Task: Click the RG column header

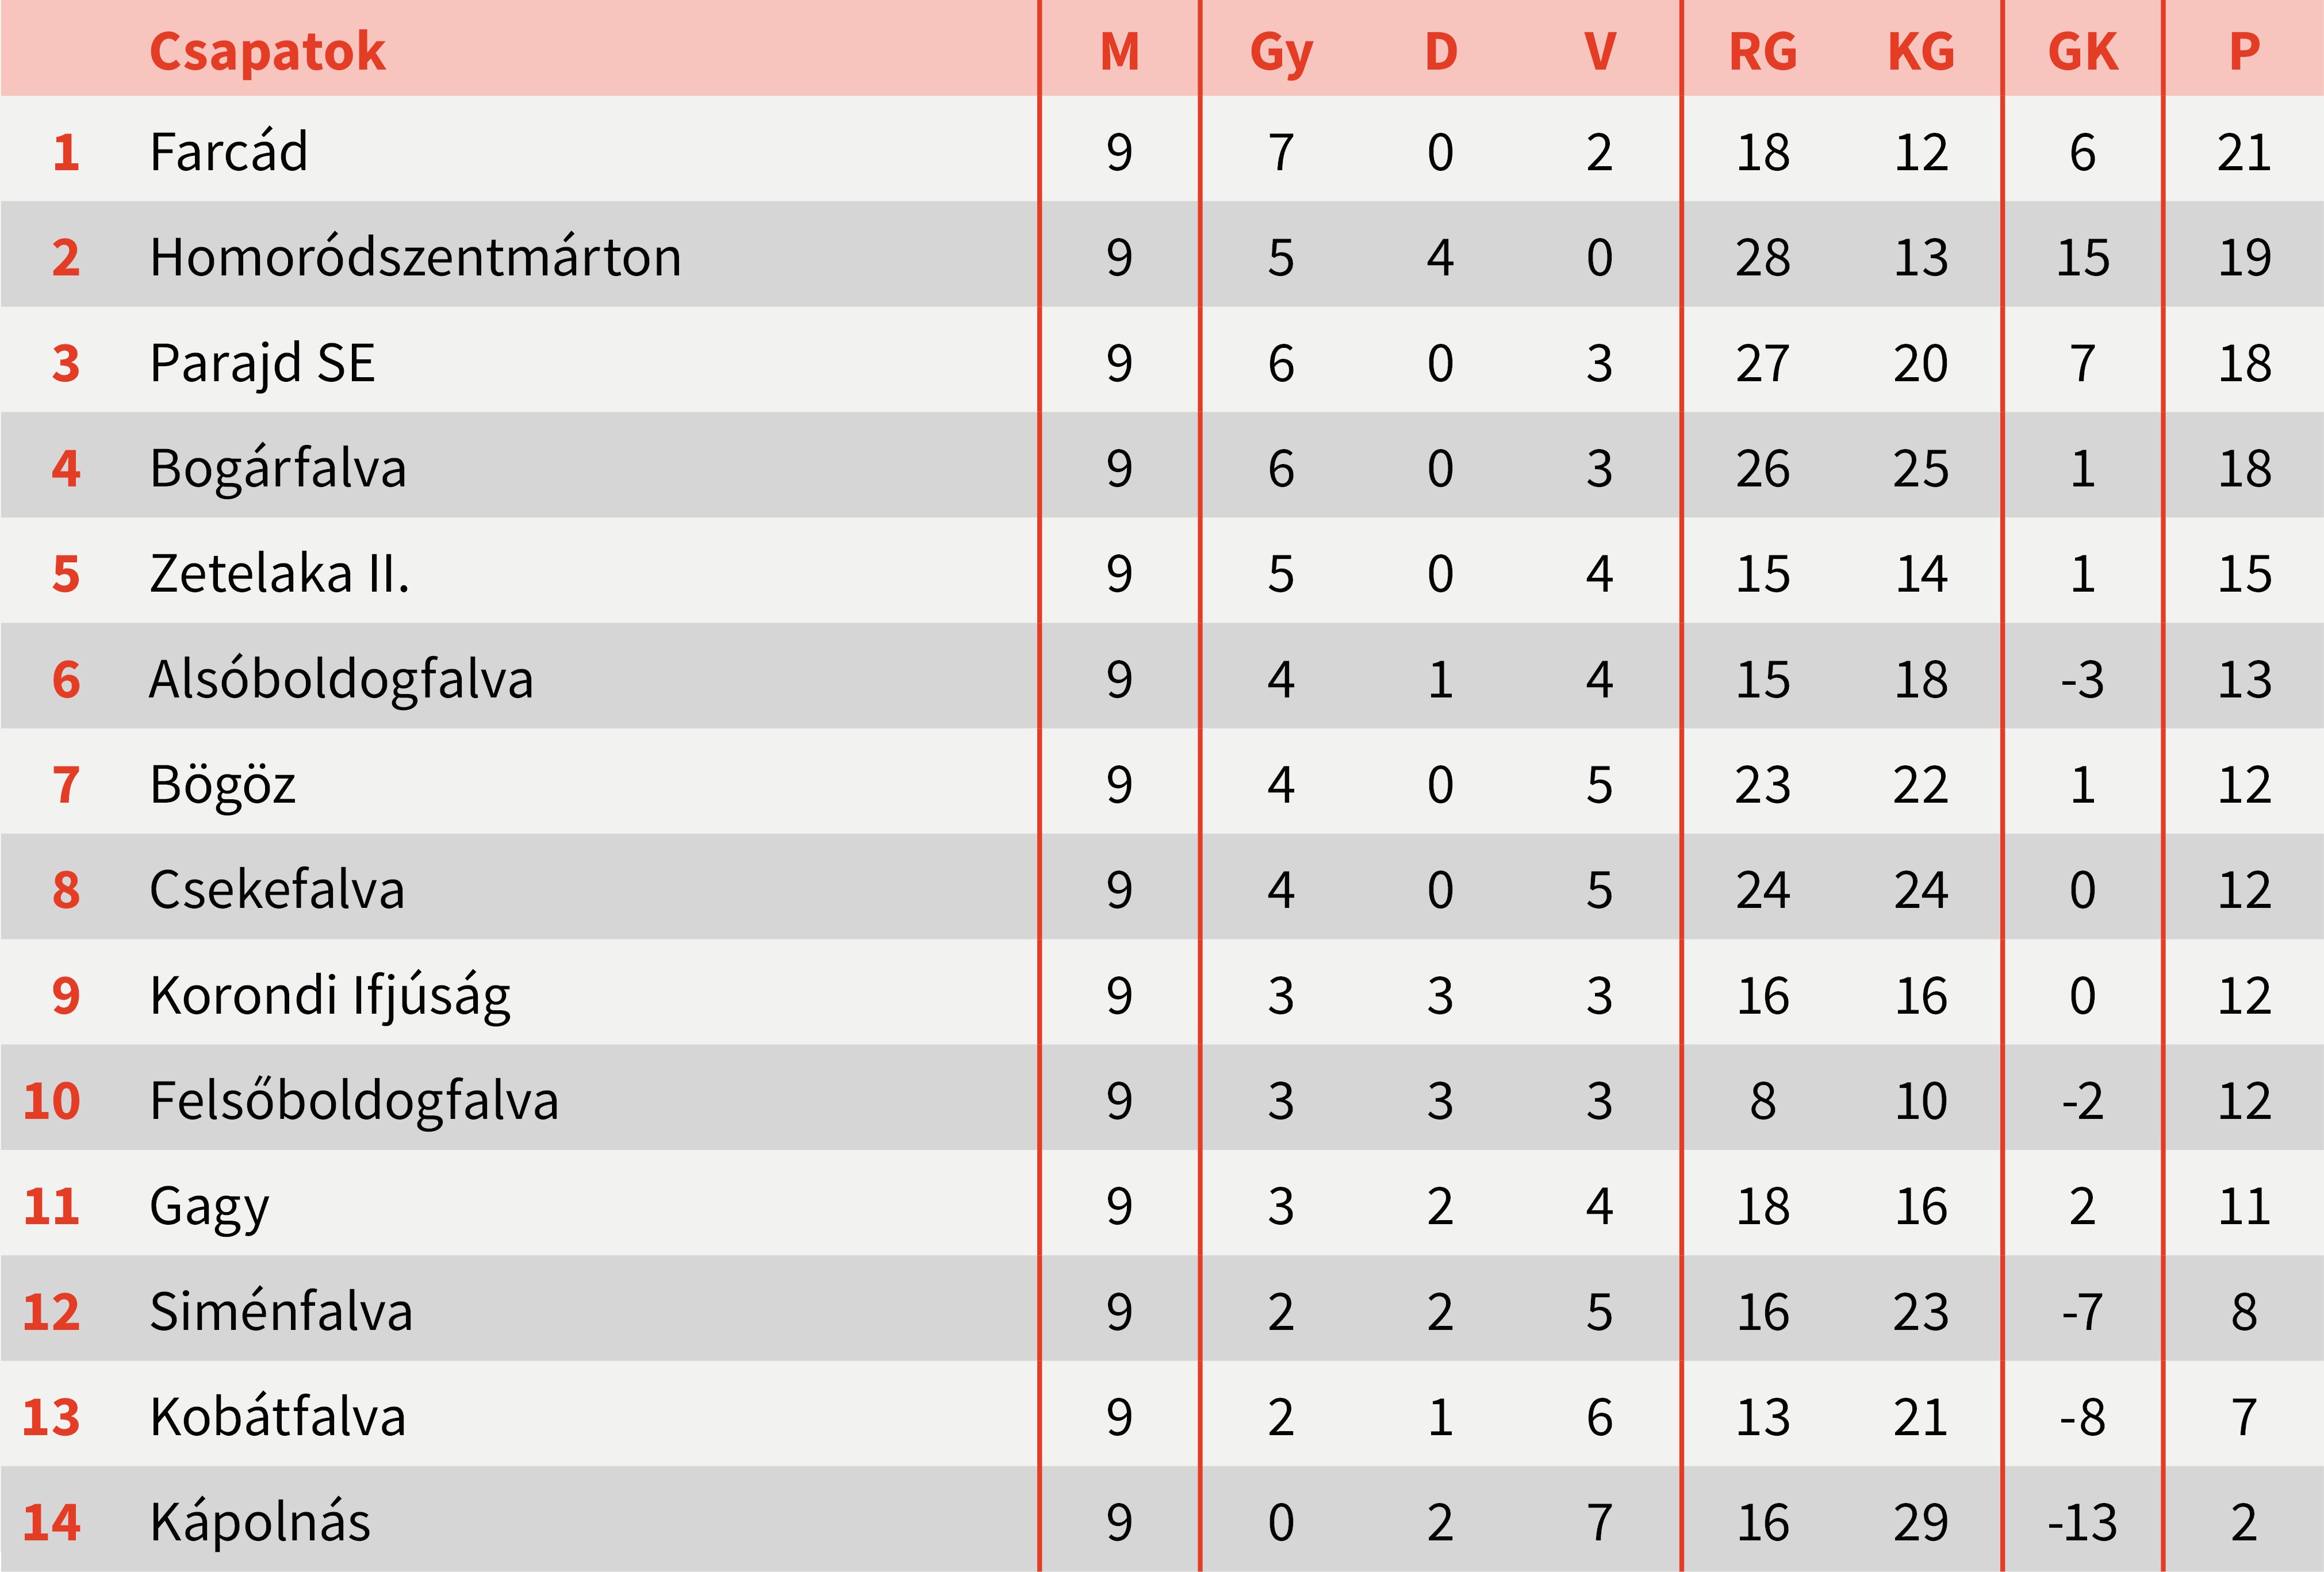Action: click(x=1762, y=51)
